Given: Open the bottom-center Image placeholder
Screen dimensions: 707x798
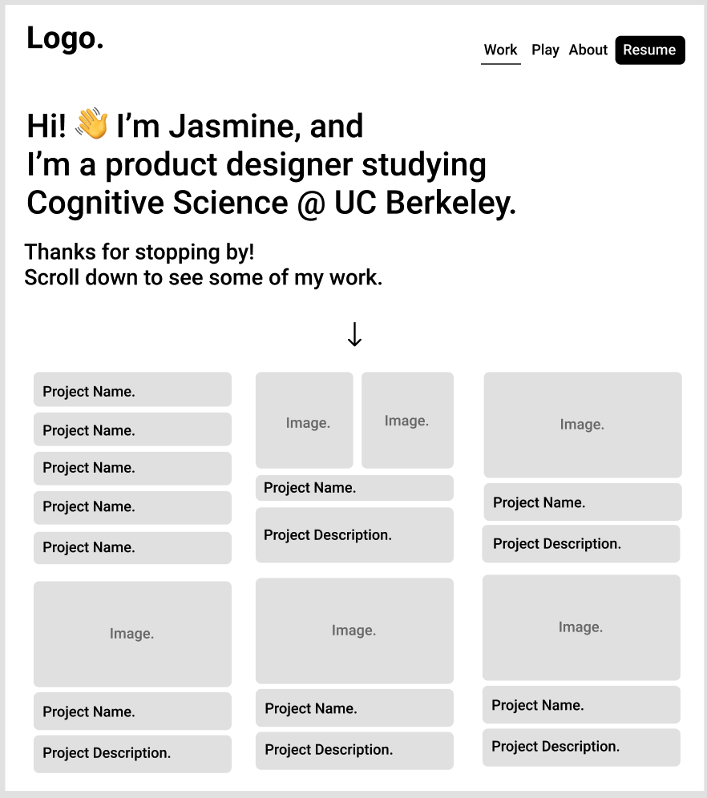Looking at the screenshot, I should point(354,631).
